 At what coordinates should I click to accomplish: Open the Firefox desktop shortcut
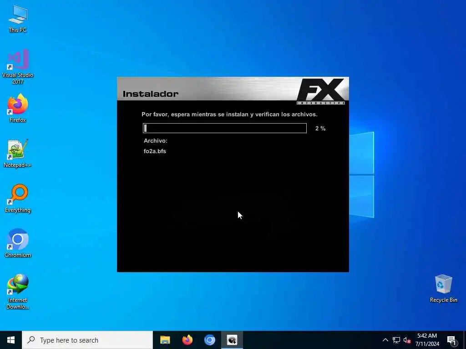point(18,108)
